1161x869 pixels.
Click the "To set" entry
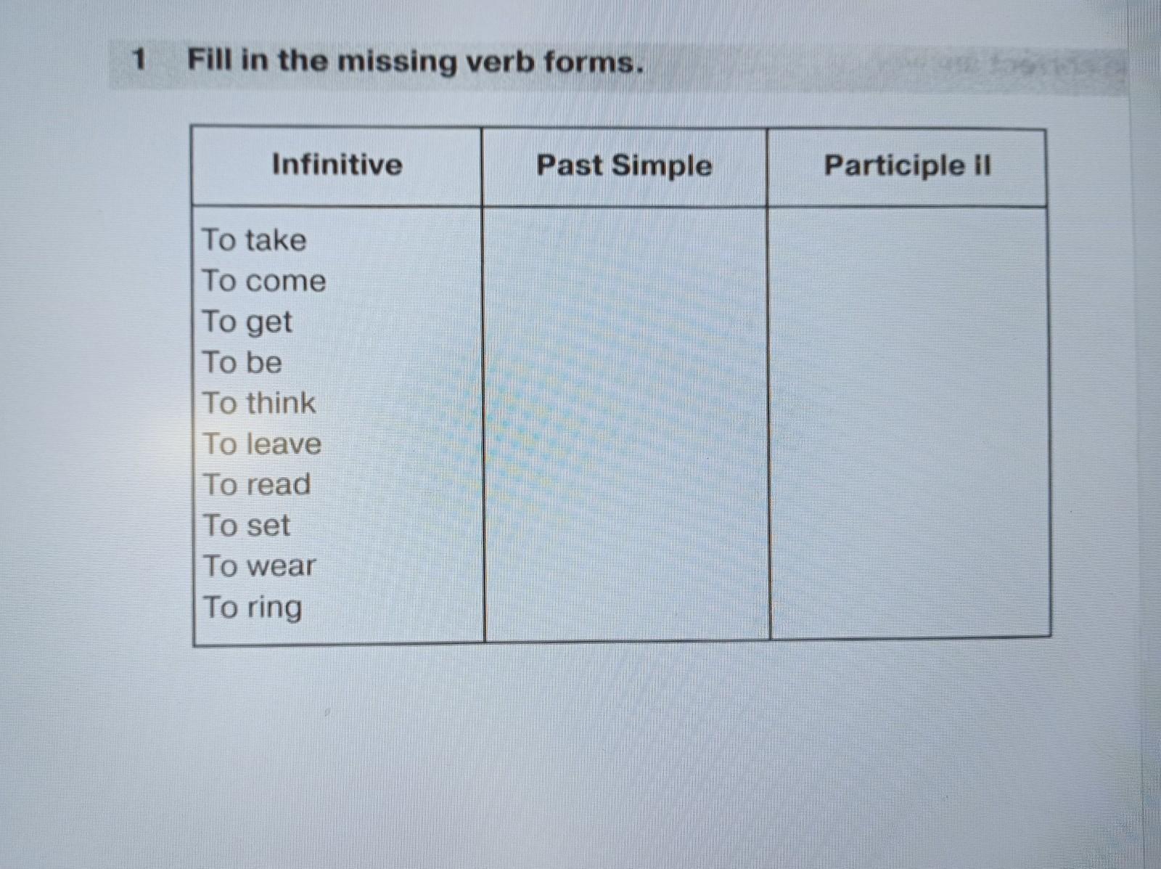(247, 525)
